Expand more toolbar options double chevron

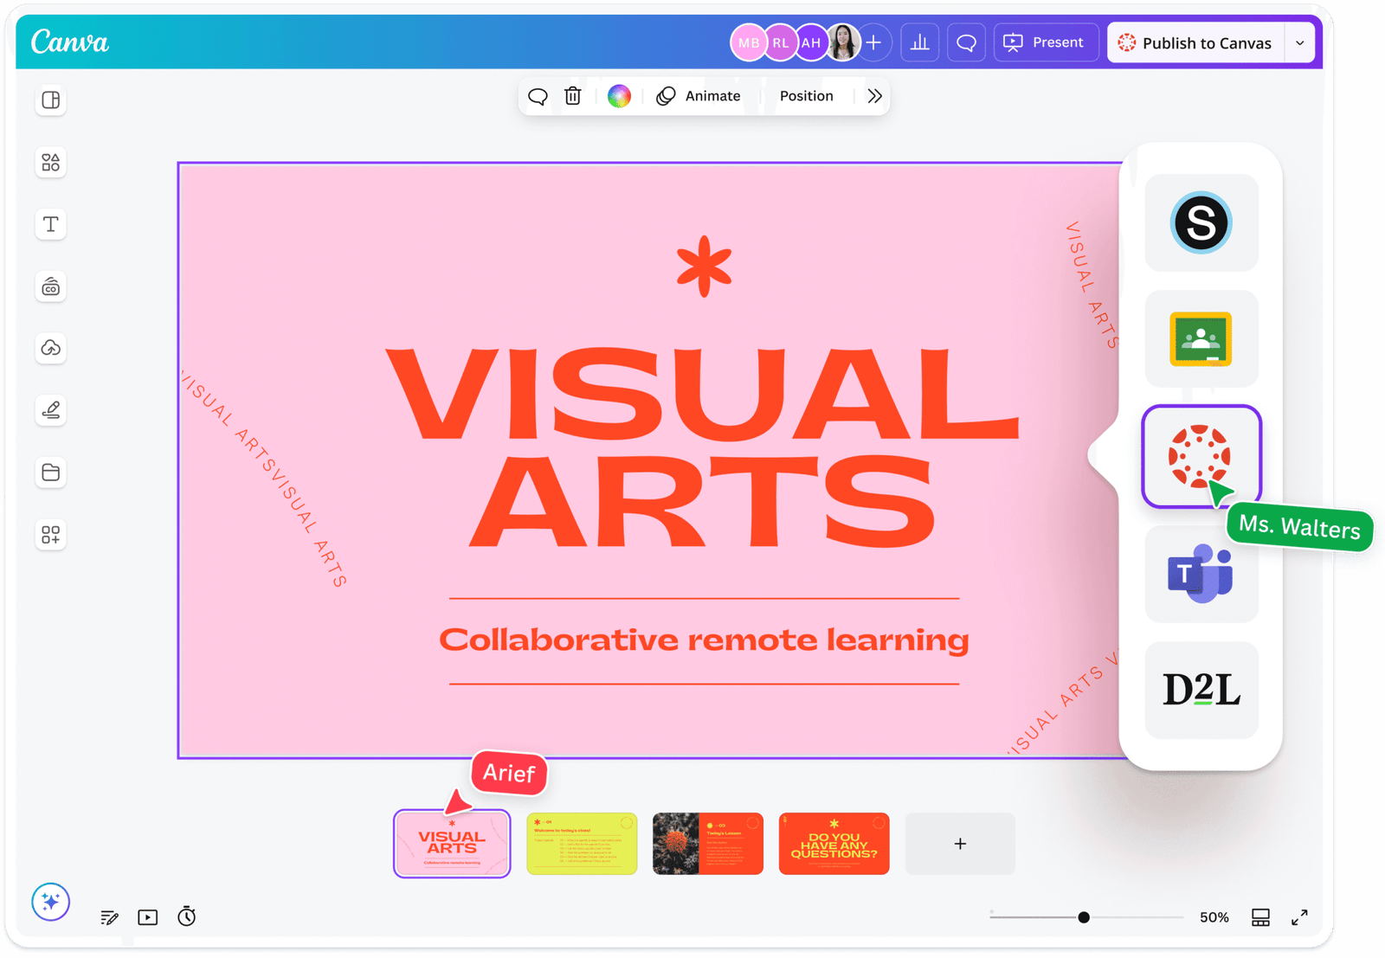click(x=874, y=96)
